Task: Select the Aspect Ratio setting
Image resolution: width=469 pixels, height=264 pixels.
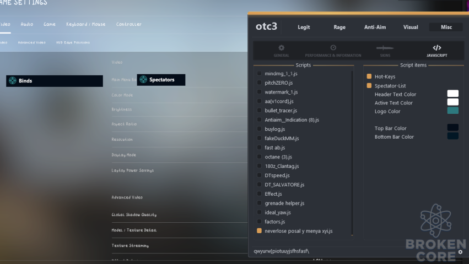Action: tap(124, 124)
